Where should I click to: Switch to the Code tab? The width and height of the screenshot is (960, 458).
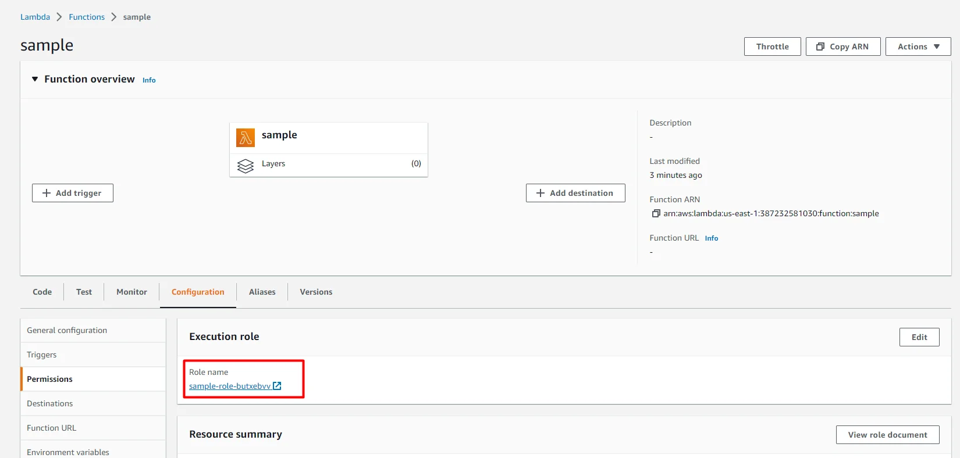42,292
